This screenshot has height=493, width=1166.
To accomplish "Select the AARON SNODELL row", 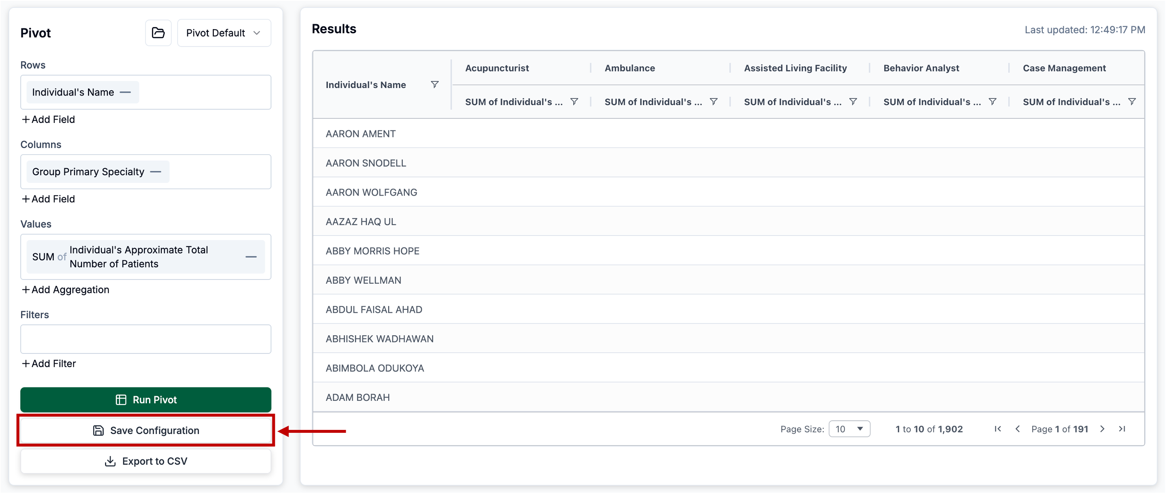I will coord(366,163).
